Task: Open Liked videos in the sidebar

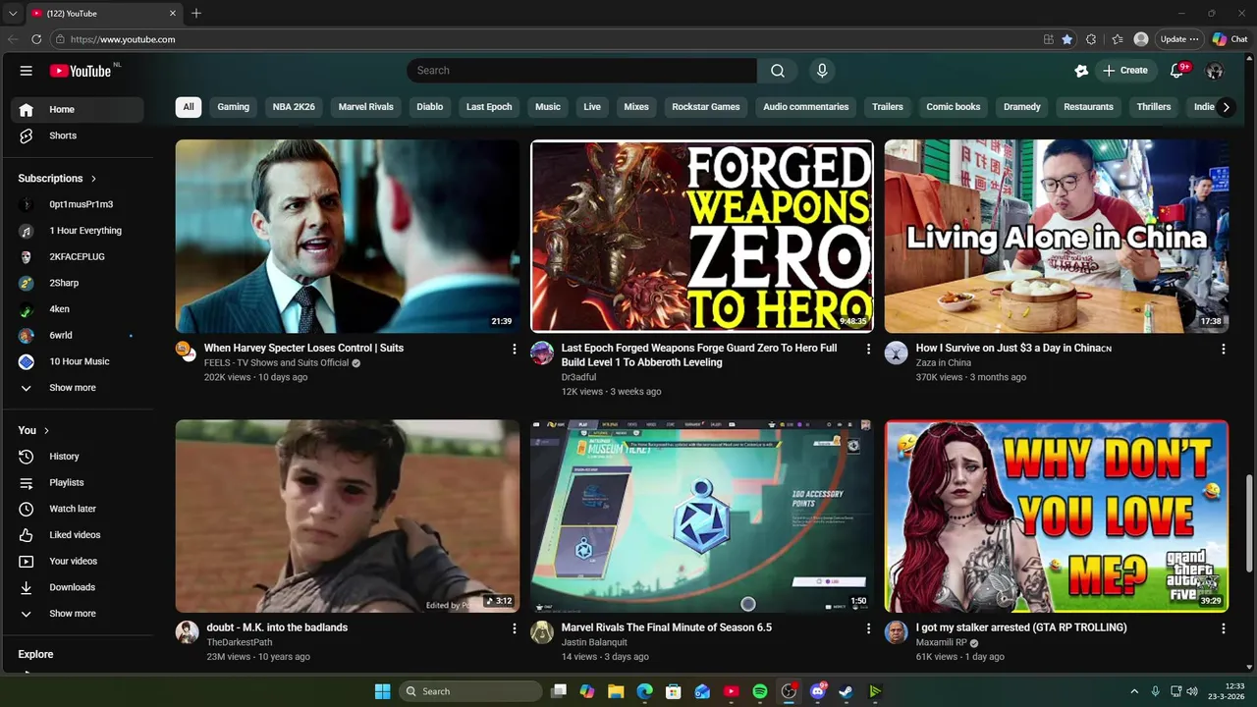Action: click(x=77, y=535)
